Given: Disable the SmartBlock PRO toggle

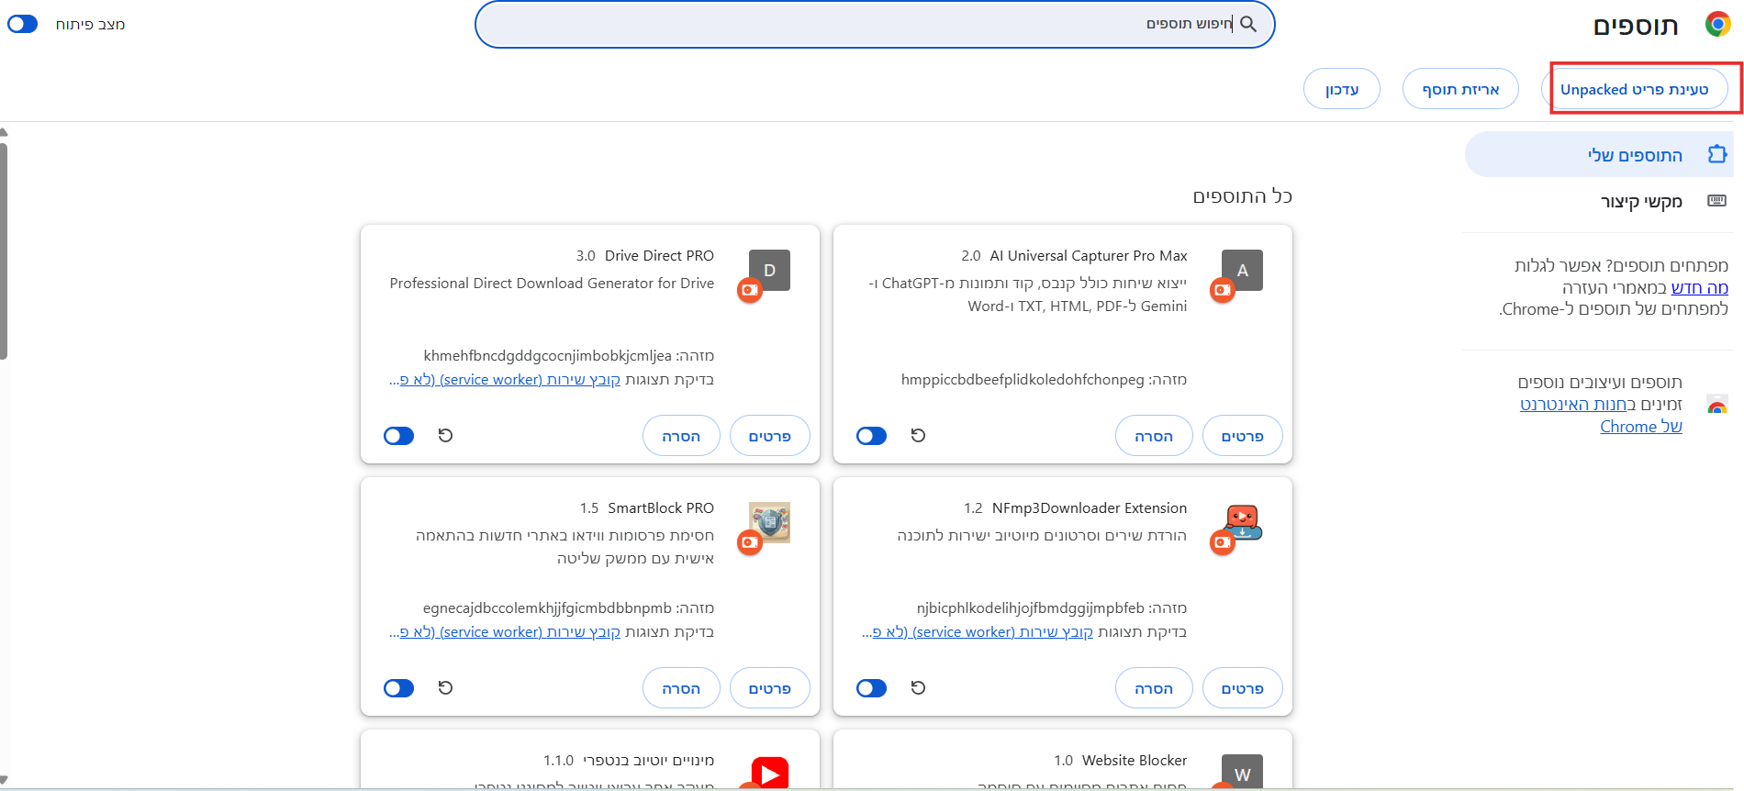Looking at the screenshot, I should coord(398,687).
